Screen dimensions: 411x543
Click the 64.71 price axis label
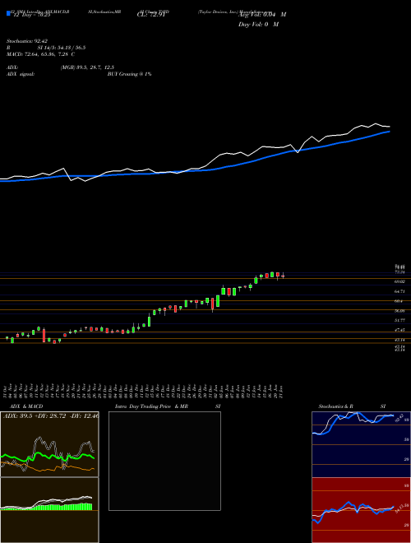pyautogui.click(x=400, y=291)
